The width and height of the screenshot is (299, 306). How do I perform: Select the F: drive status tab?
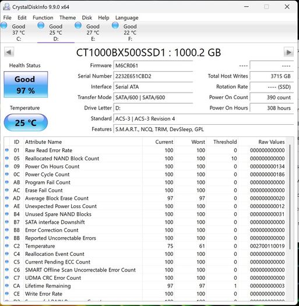point(130,32)
